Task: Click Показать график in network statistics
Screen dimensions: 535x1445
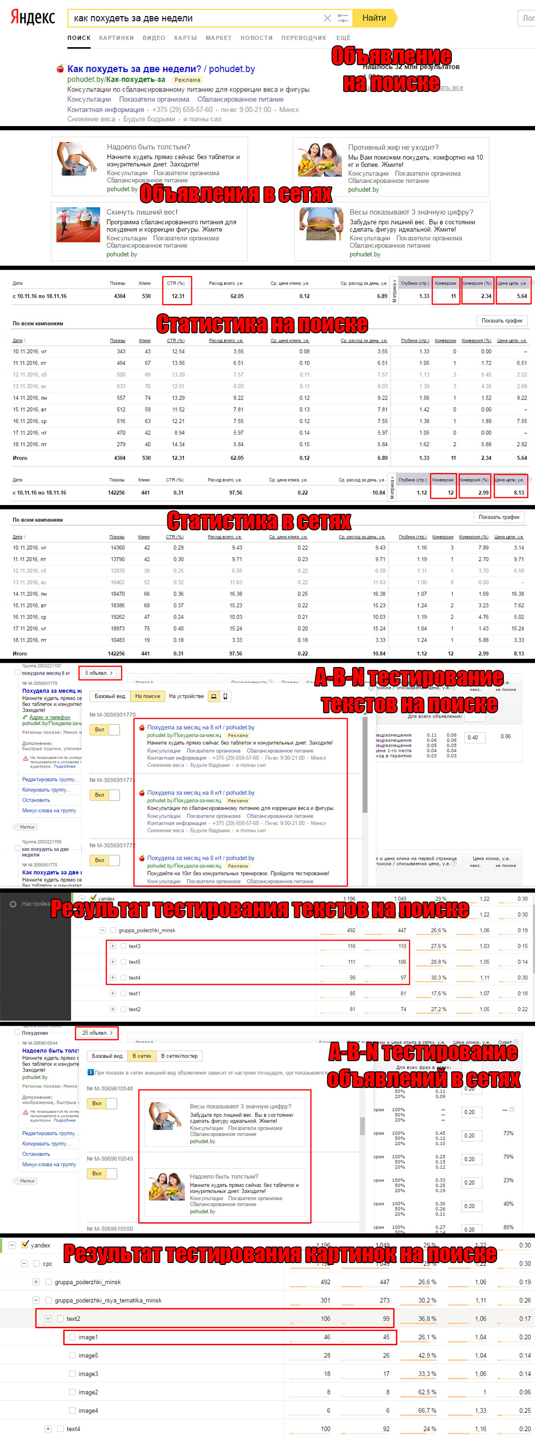Action: 499,517
